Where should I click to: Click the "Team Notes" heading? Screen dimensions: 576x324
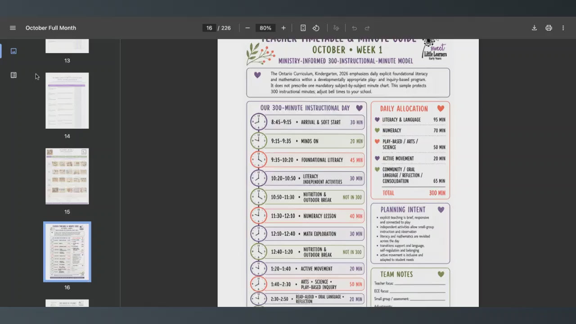pyautogui.click(x=396, y=274)
